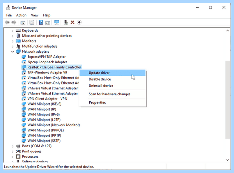The image size is (234, 173).
Task: Click the Disable device down-arrow icon
Action: coord(79,22)
